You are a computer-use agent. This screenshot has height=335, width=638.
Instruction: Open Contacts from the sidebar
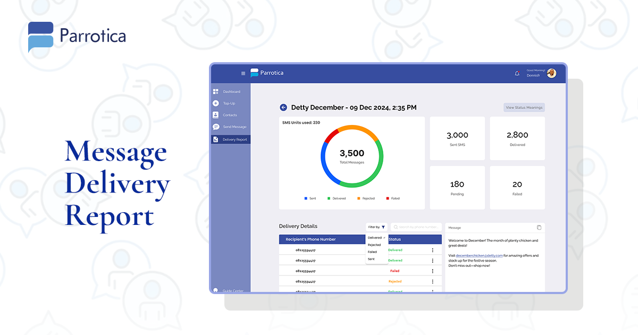230,115
